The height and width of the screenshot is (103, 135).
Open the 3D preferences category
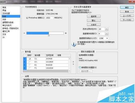point(4,37)
